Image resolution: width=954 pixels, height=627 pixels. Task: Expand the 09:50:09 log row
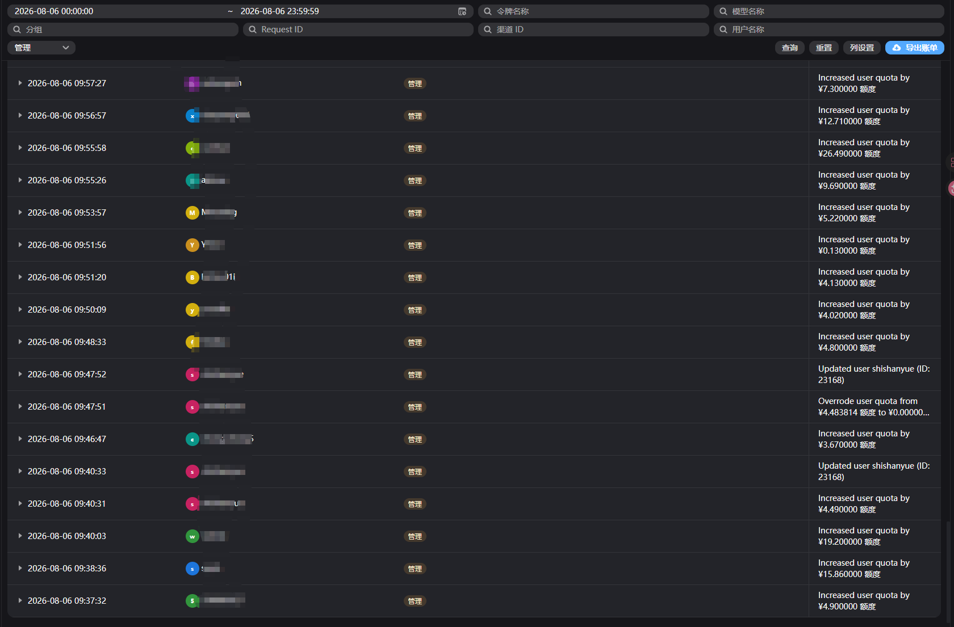point(20,309)
